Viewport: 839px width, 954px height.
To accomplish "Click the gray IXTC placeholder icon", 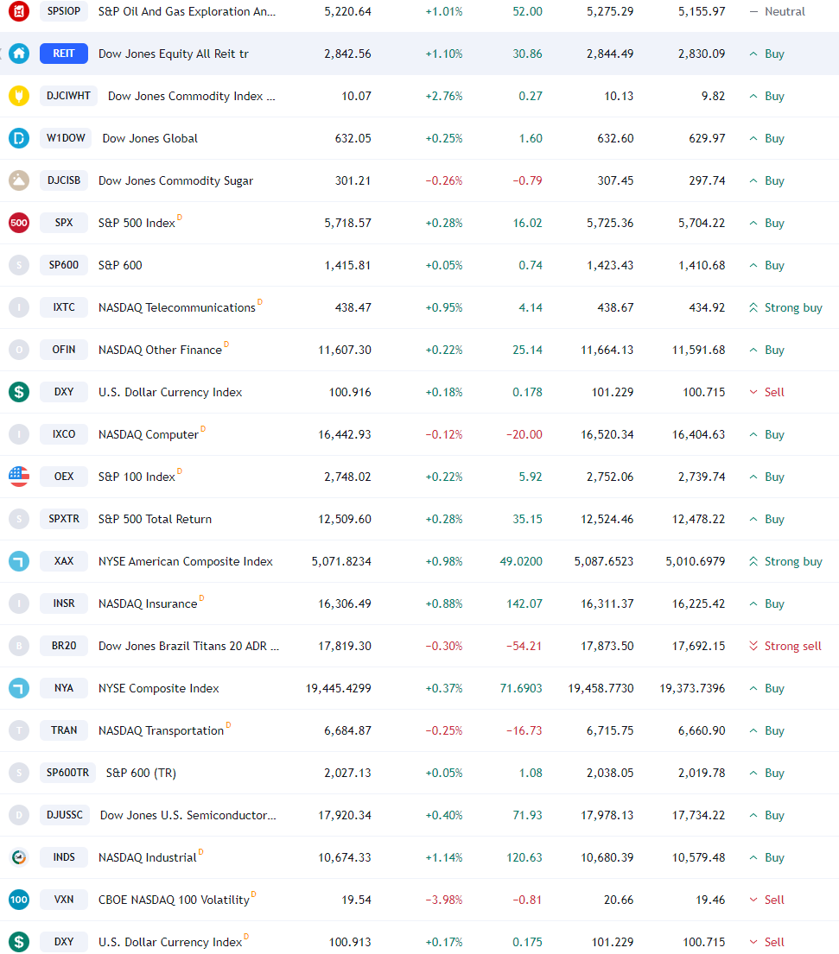I will pyautogui.click(x=19, y=307).
